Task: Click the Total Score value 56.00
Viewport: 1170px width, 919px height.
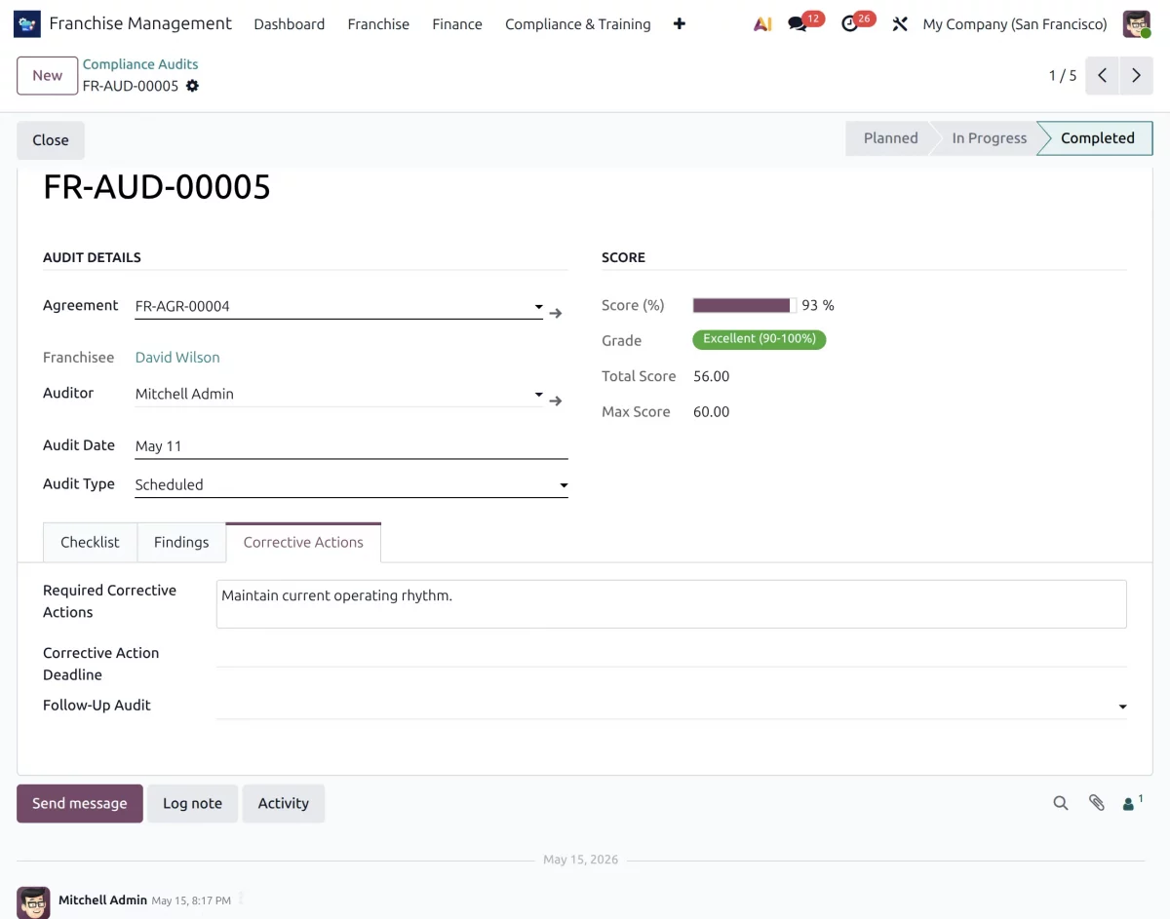Action: pos(711,376)
